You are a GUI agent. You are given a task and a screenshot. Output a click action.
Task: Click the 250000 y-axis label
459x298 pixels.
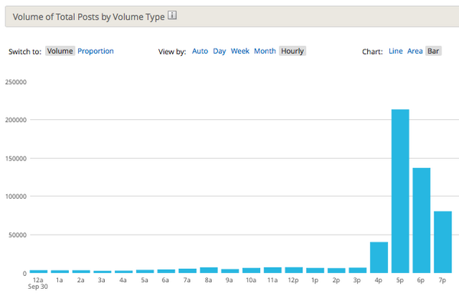[16, 83]
